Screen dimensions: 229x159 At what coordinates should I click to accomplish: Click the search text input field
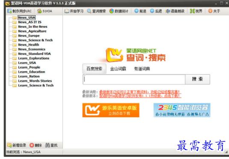pyautogui.click(x=134, y=79)
